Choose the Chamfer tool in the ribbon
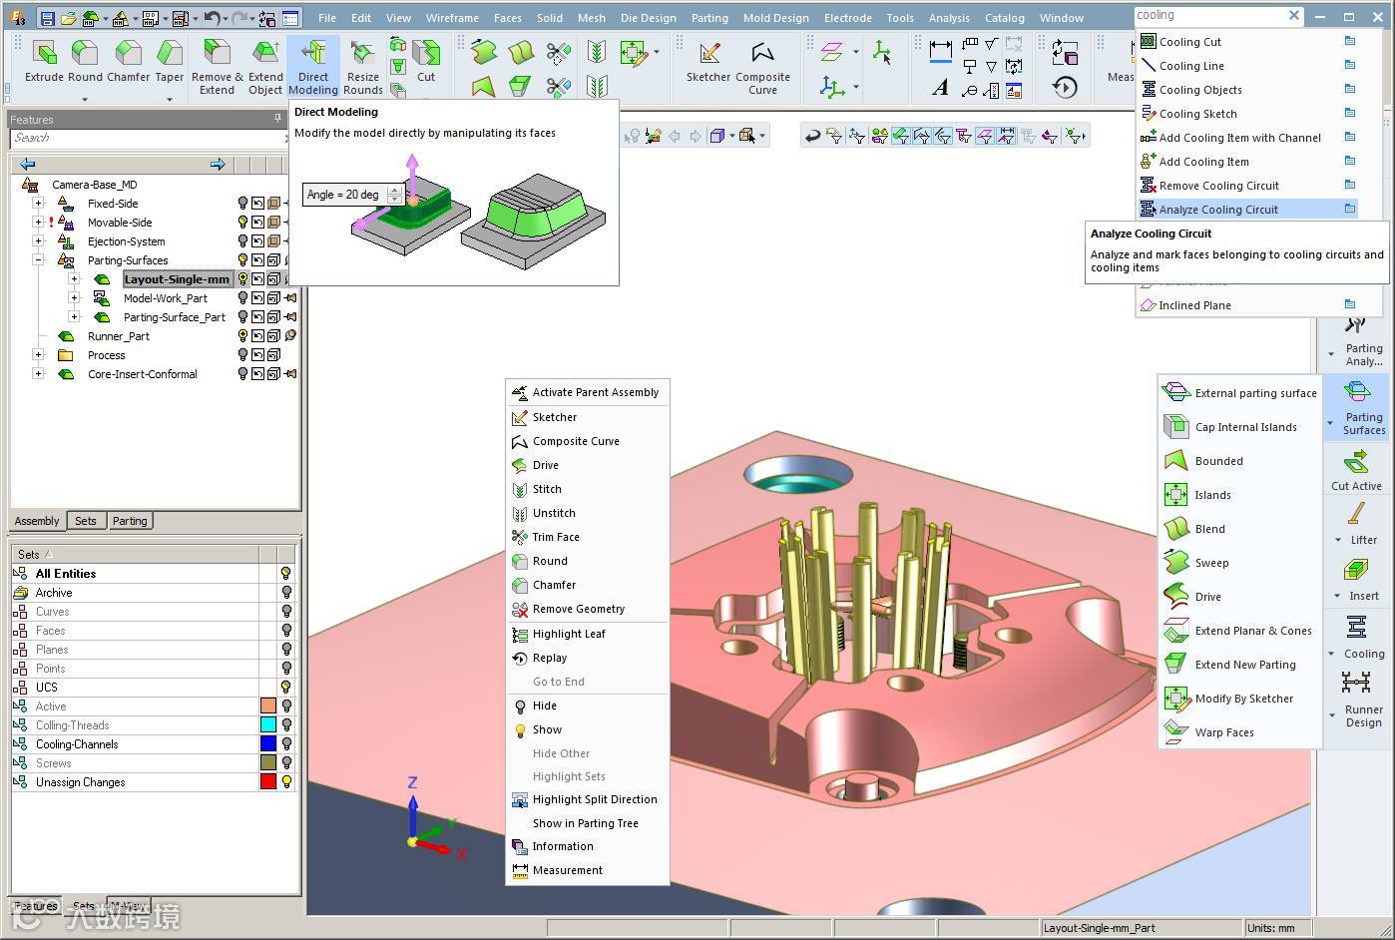 coord(128,62)
